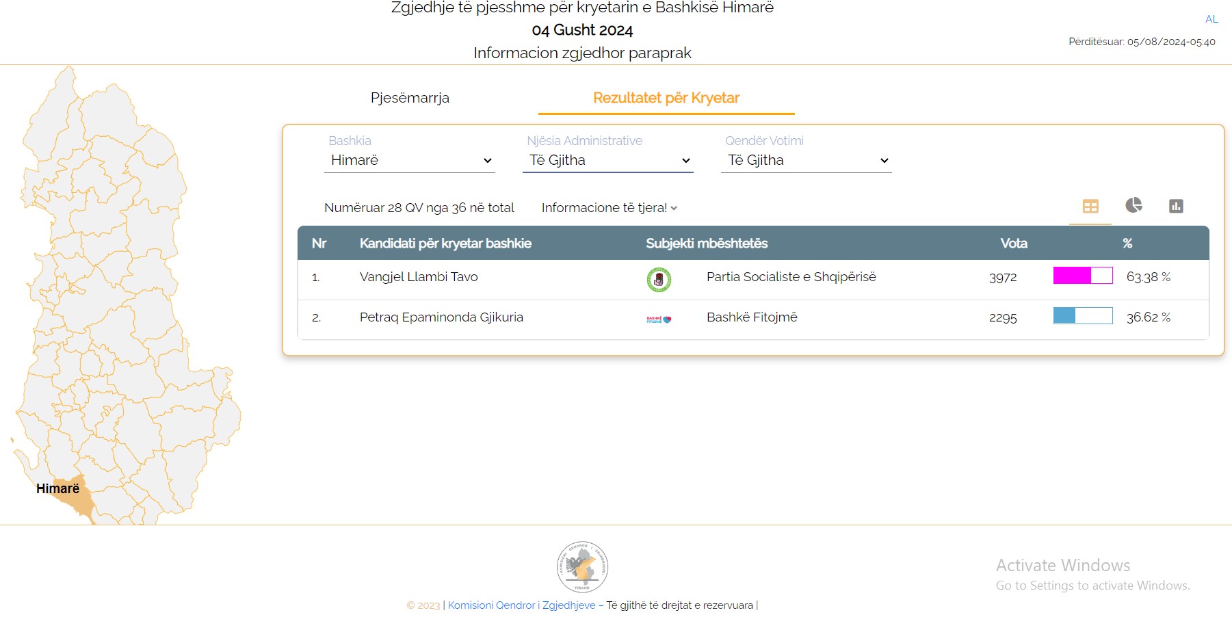This screenshot has width=1232, height=617.
Task: Switch to table view icon
Action: pos(1090,206)
